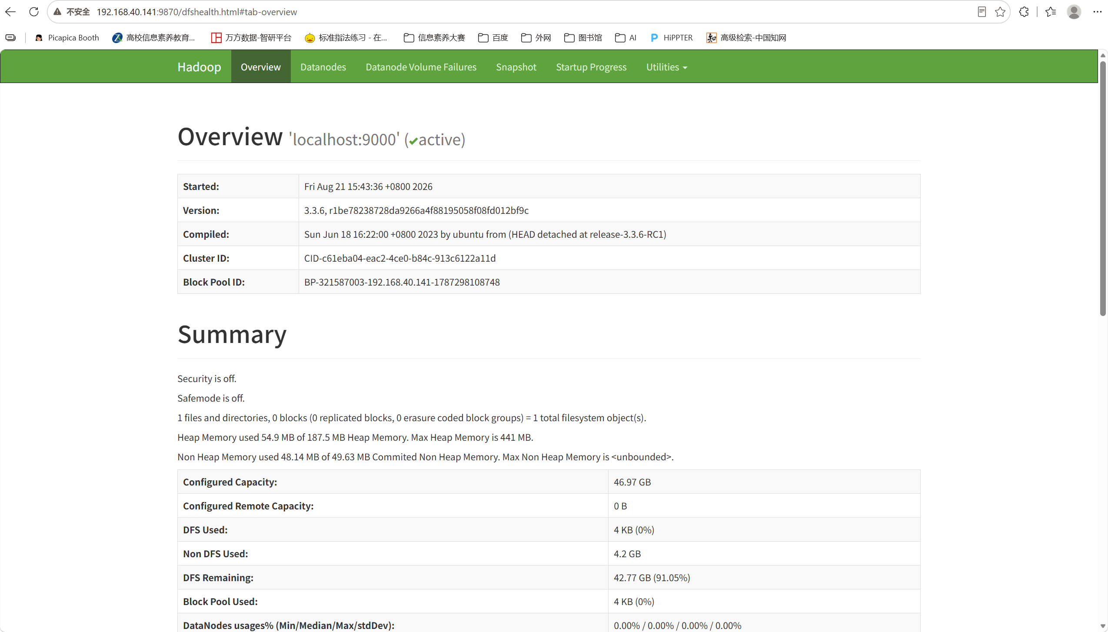Click 'Safemode is off.' text
The height and width of the screenshot is (632, 1108).
211,398
